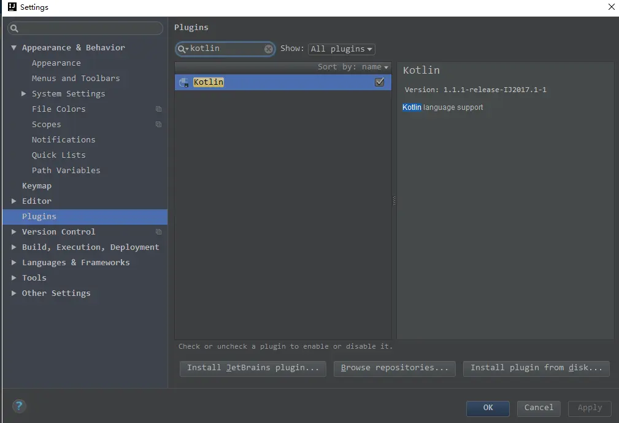The image size is (619, 423).
Task: Open the help question mark icon
Action: point(19,406)
